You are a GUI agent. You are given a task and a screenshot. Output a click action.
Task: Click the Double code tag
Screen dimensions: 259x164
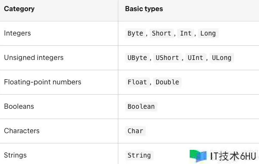click(x=167, y=82)
